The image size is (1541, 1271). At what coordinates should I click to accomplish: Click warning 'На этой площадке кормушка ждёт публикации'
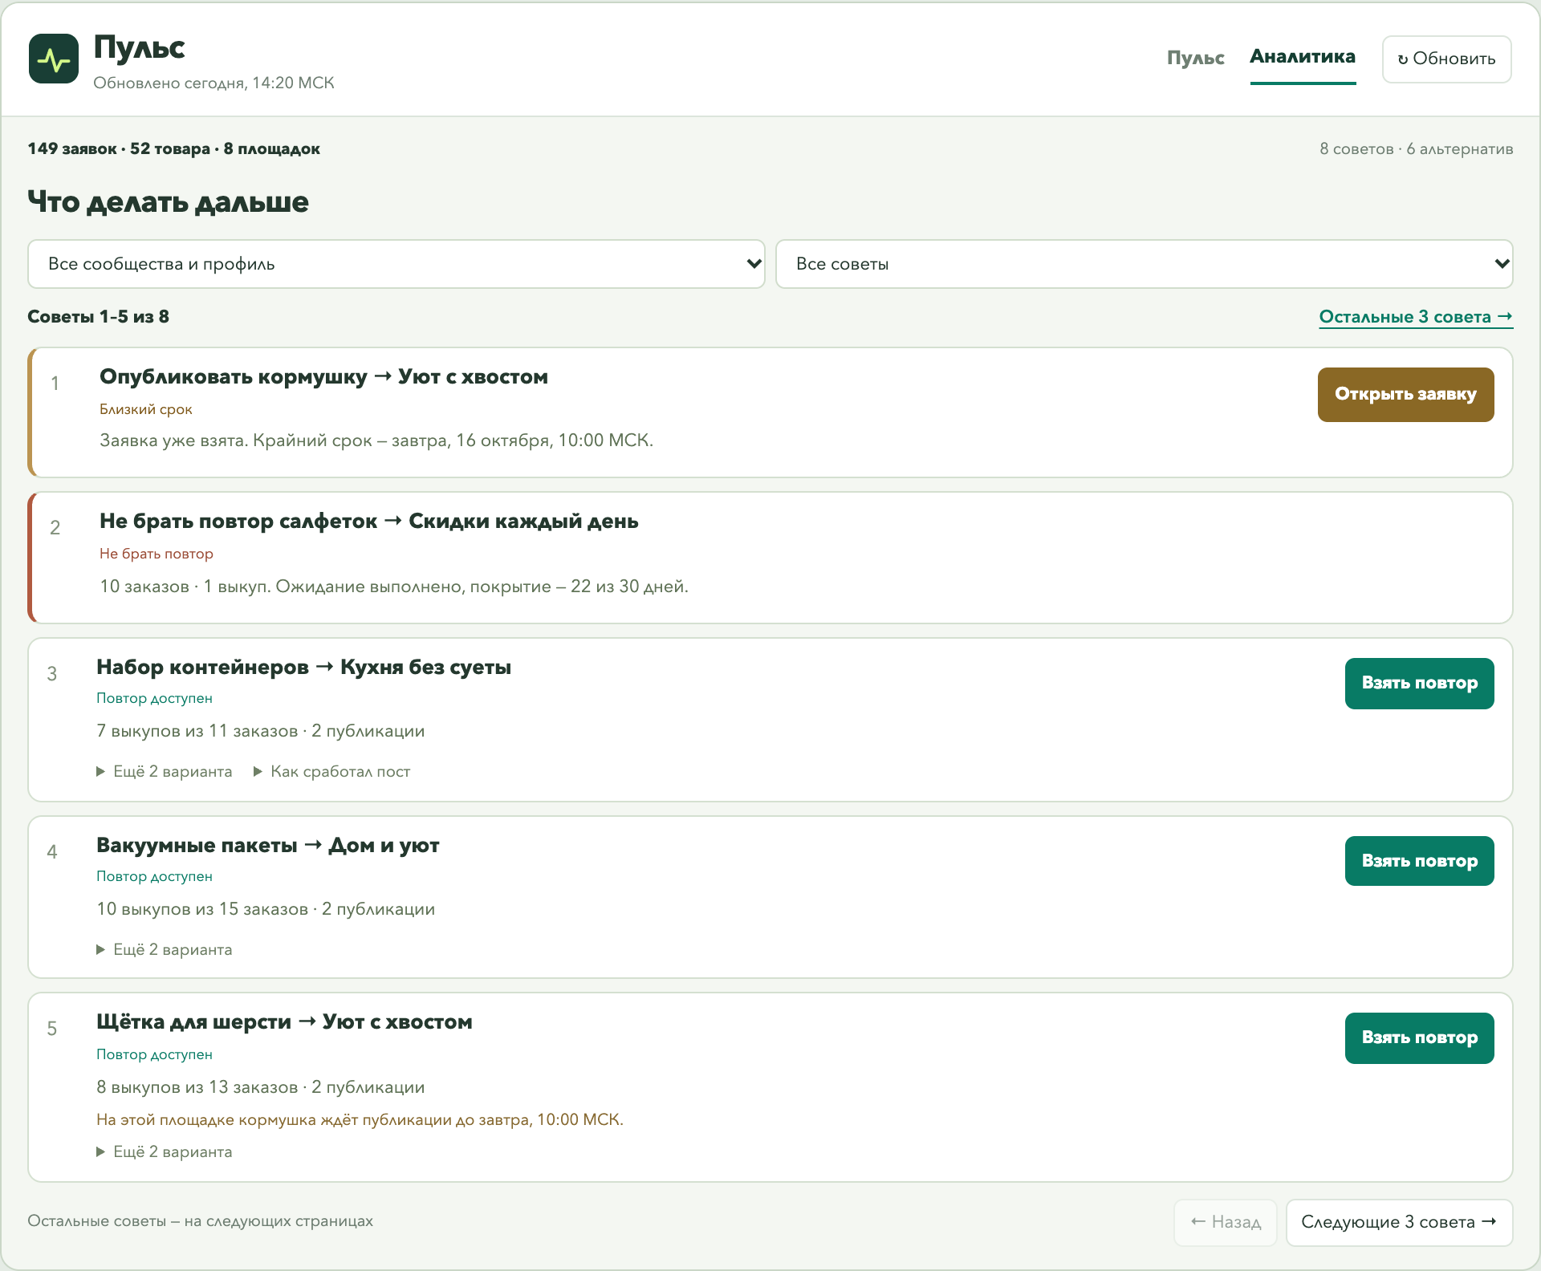pos(360,1119)
